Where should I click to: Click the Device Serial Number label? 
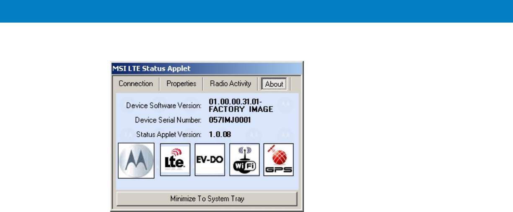coord(168,120)
